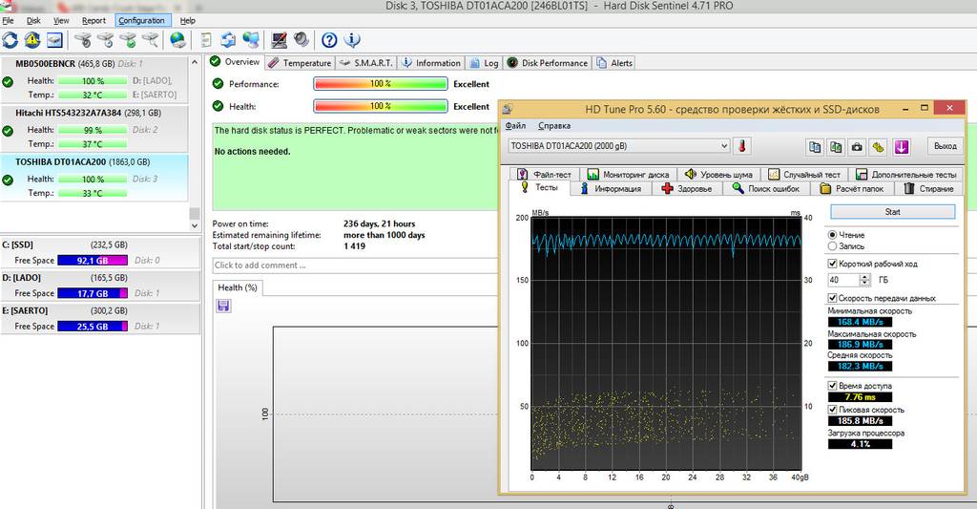Open the Disk menu
The image size is (977, 509).
pos(33,21)
